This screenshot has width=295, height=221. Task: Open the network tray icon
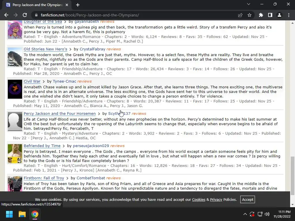(x=260, y=214)
